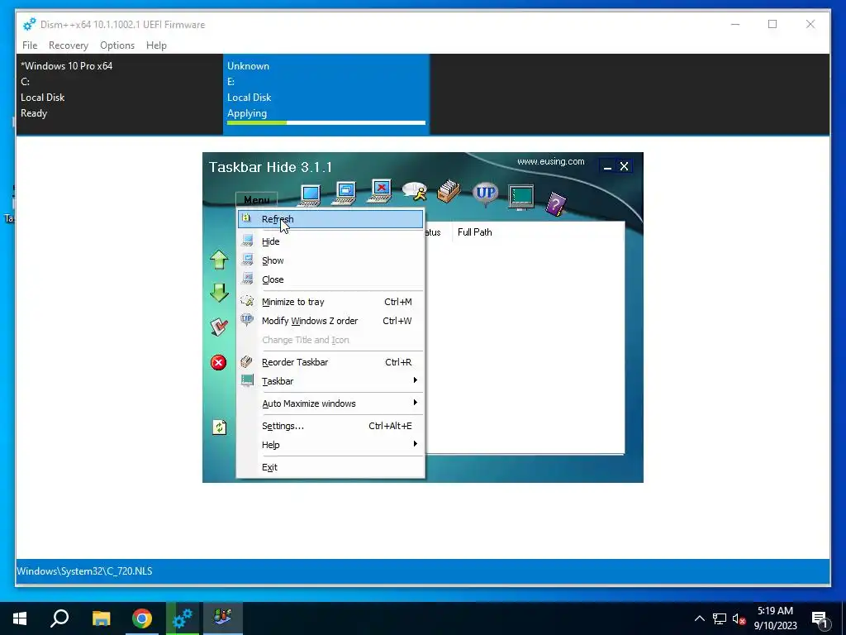Open the Windows Start button
The image size is (846, 635).
click(x=20, y=618)
